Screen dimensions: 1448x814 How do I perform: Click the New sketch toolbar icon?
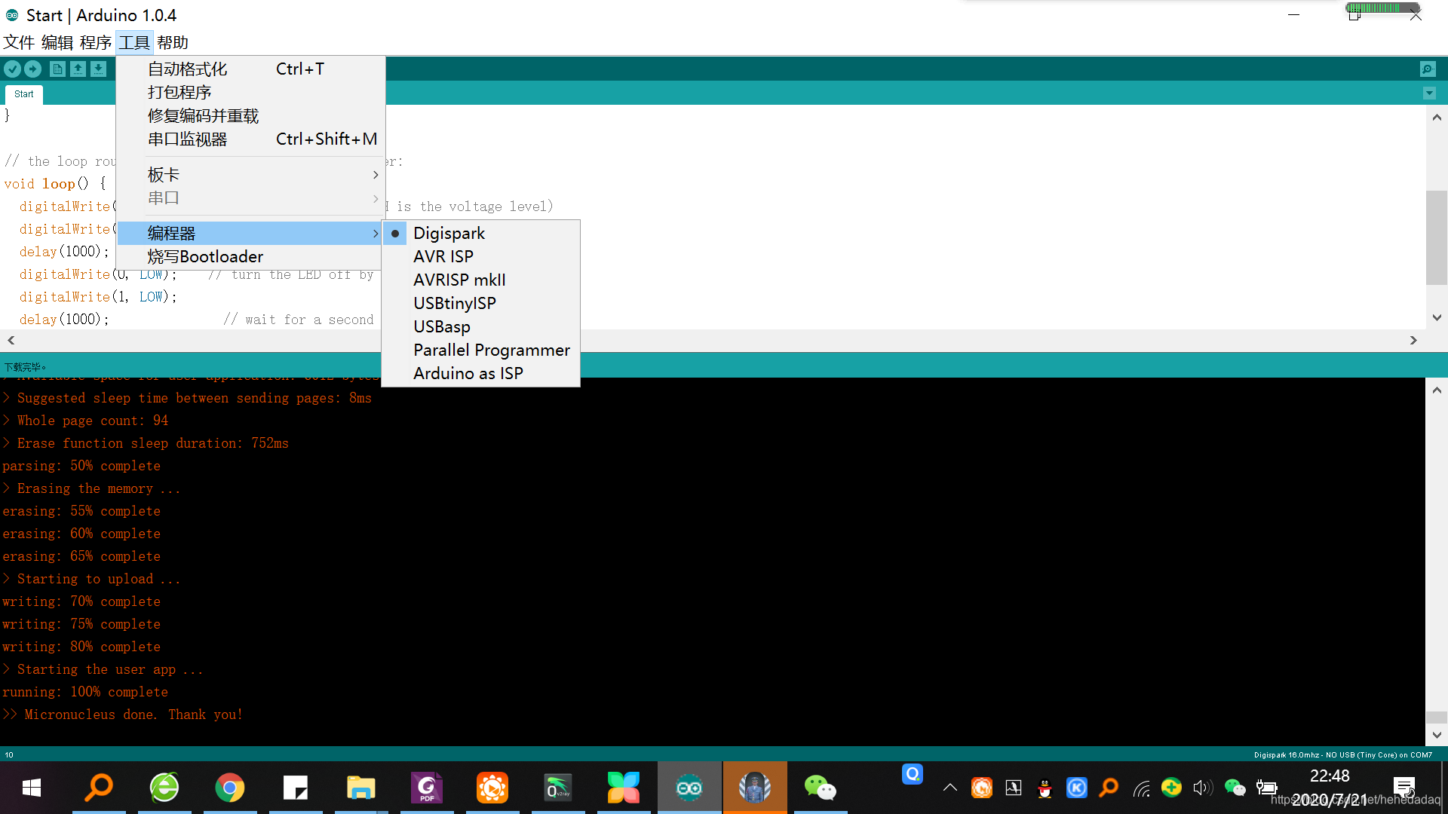click(57, 69)
